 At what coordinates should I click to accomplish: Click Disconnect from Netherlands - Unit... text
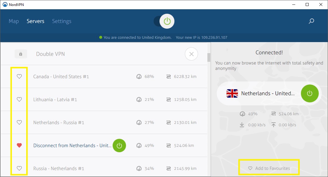point(72,146)
